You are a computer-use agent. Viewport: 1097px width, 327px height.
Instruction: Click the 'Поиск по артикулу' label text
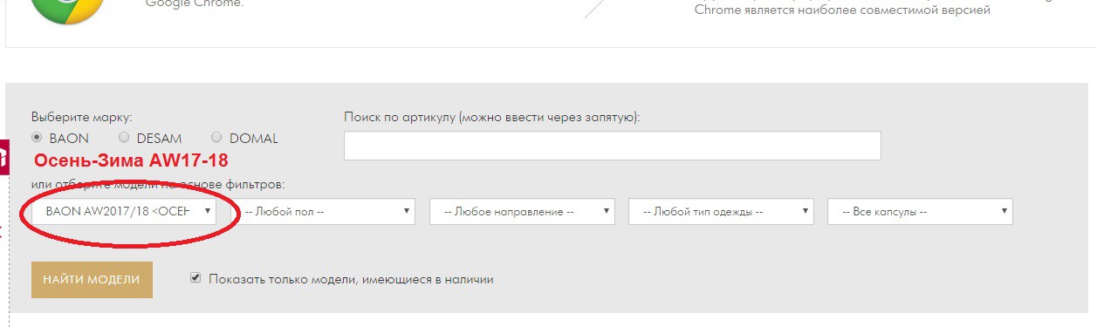pos(492,117)
